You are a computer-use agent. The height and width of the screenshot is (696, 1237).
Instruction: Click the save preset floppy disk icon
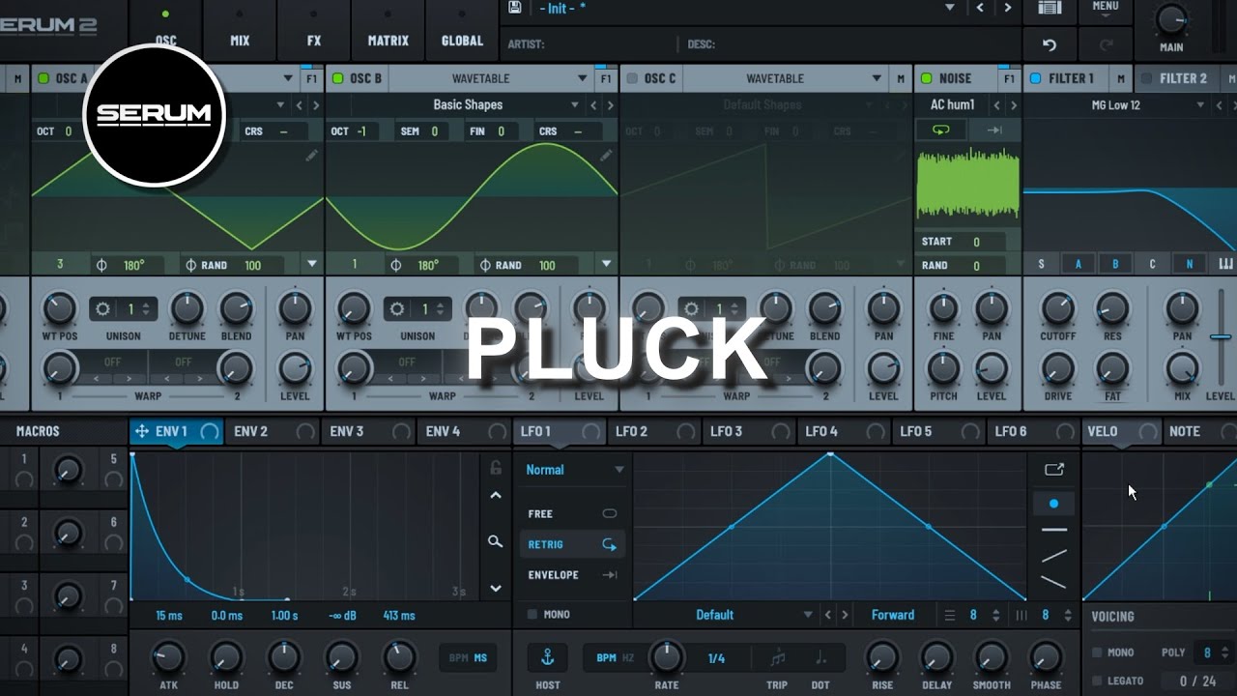pos(515,8)
